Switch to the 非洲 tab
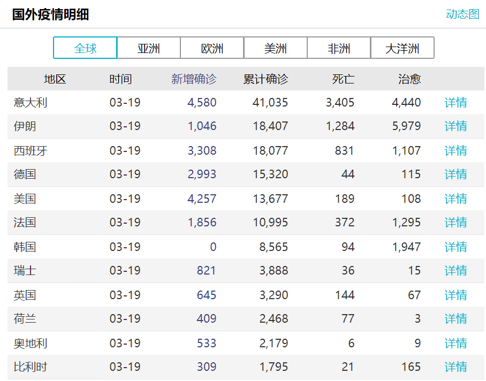Screen dimensions: 486x381 (x=339, y=48)
